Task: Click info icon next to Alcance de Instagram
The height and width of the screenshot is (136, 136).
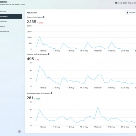Action: pyautogui.click(x=44, y=17)
